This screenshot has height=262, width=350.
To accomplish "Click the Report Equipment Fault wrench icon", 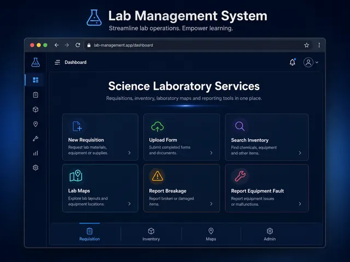I will pos(240,176).
